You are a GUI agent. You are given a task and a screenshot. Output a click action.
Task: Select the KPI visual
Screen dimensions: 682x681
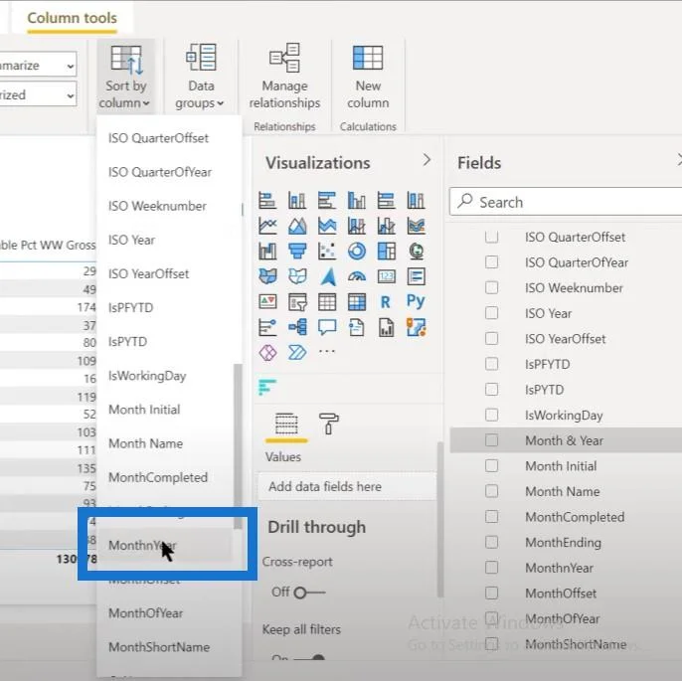(267, 301)
